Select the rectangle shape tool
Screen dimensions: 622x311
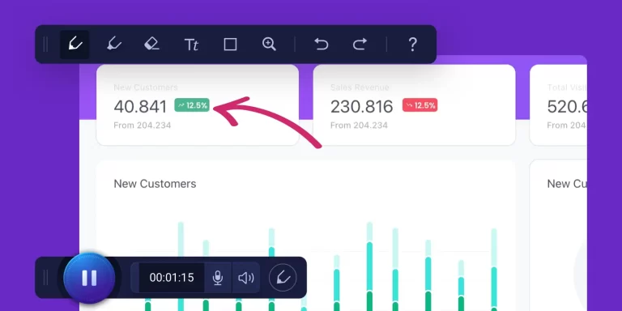click(x=230, y=45)
